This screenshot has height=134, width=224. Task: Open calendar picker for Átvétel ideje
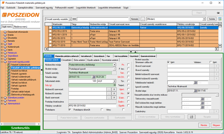[195, 91]
